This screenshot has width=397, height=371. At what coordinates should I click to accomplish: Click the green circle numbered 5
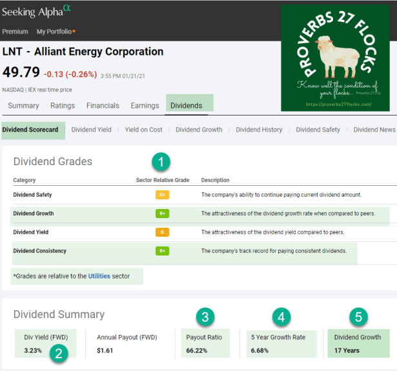[358, 316]
